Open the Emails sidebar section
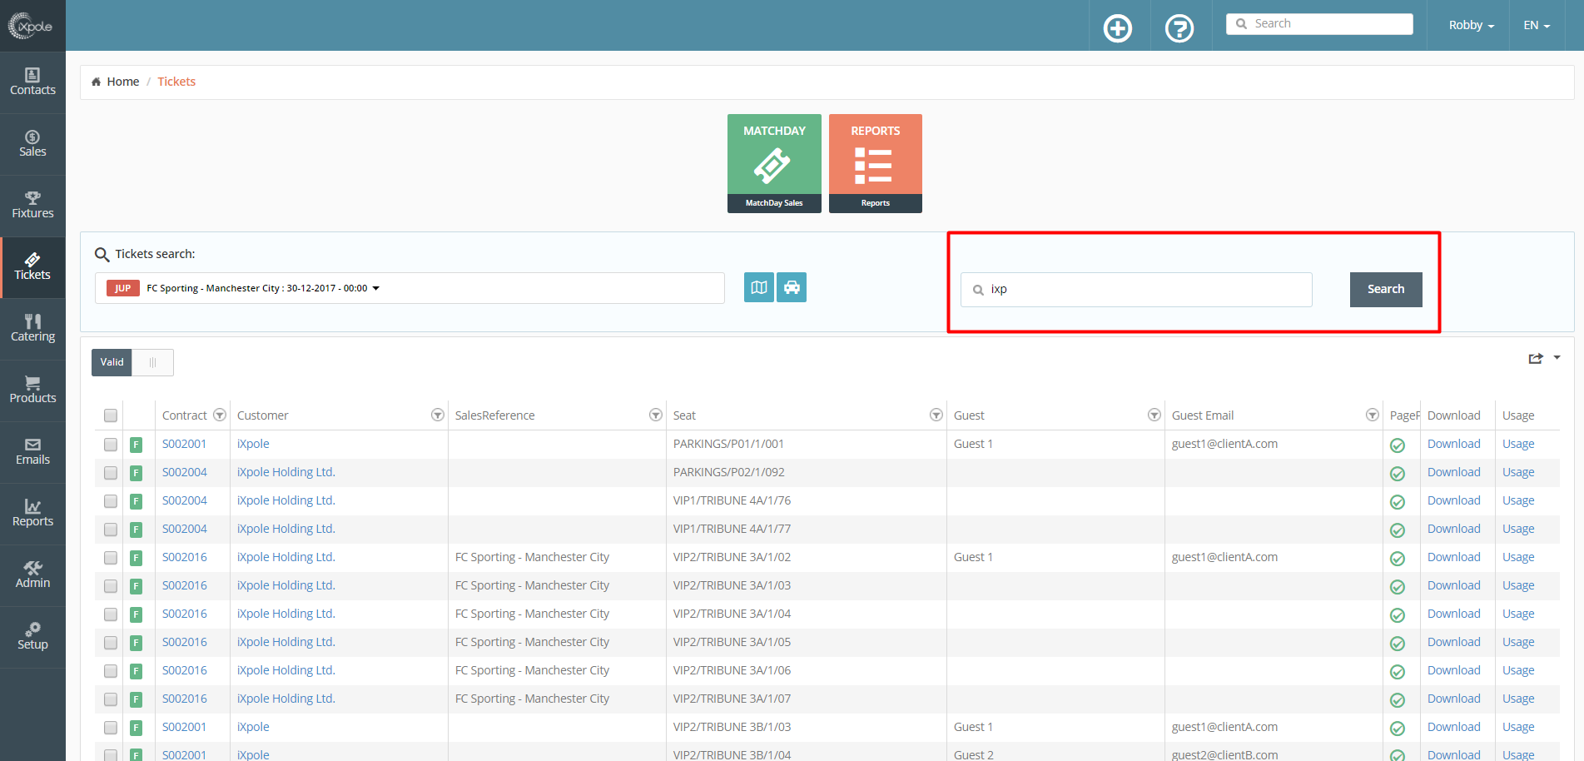Viewport: 1584px width, 761px height. pos(32,452)
